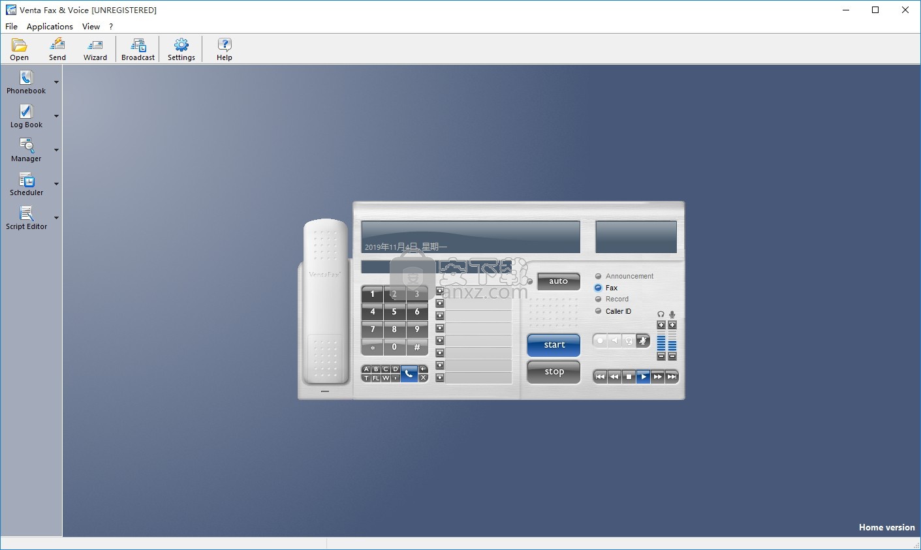Skip to next message in player

[672, 376]
